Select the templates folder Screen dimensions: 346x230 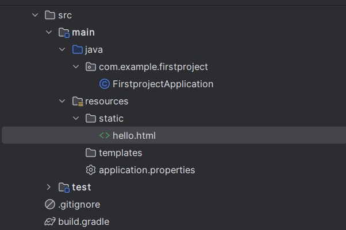point(120,153)
